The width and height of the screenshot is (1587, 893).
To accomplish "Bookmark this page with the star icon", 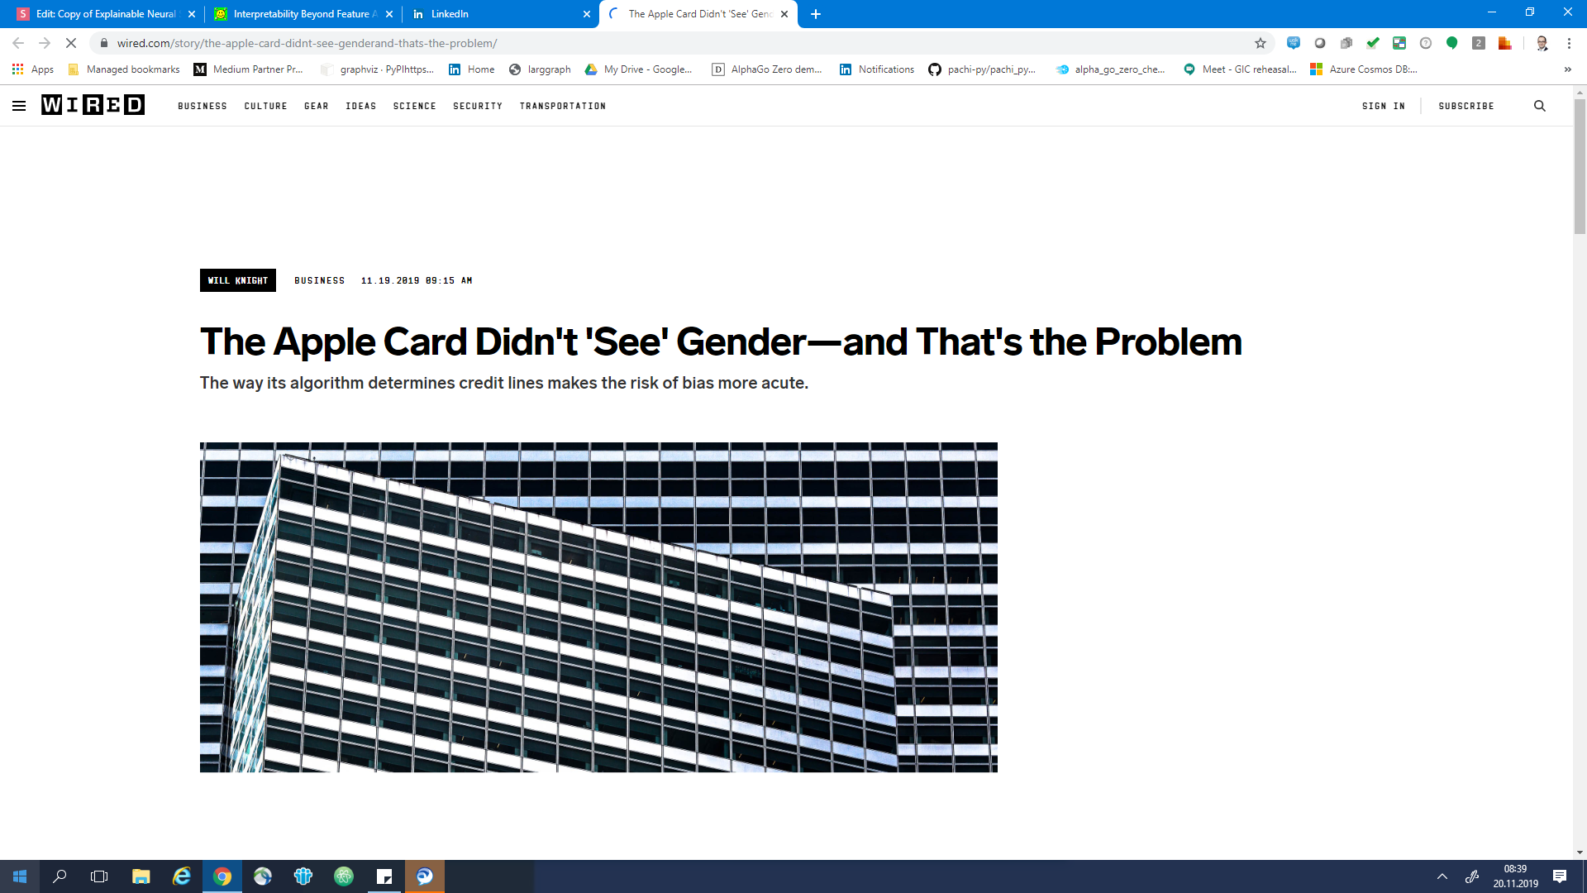I will 1260,43.
